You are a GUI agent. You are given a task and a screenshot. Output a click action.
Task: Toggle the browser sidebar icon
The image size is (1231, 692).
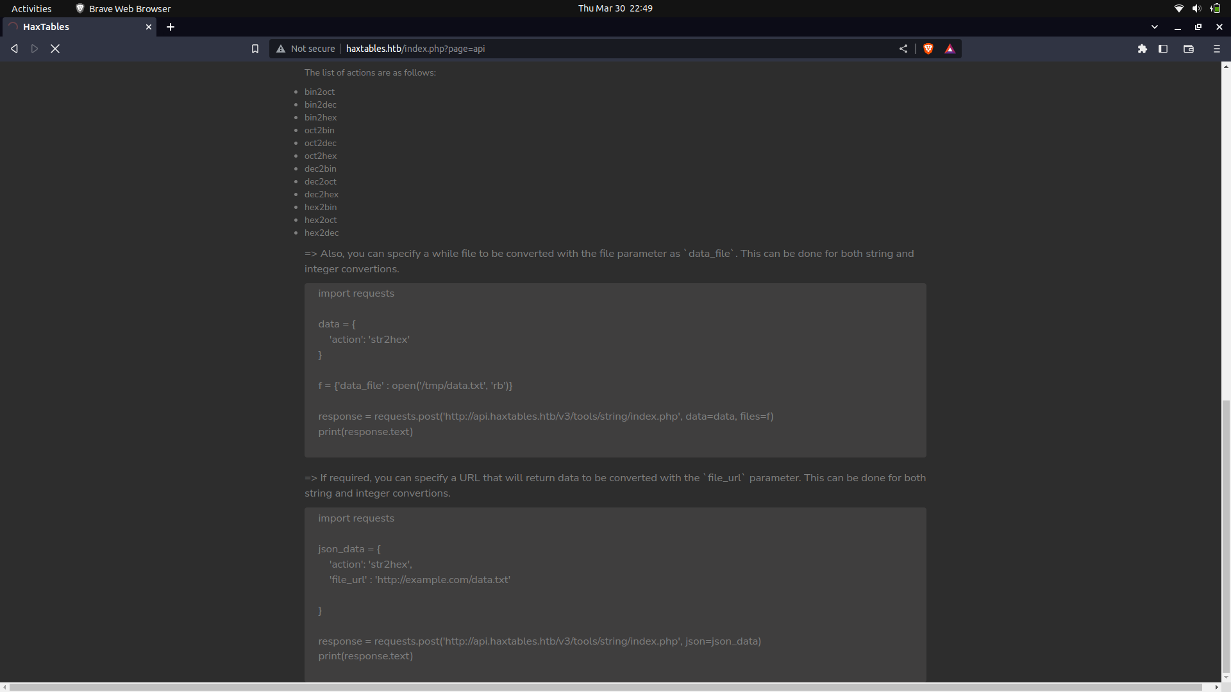[1163, 49]
